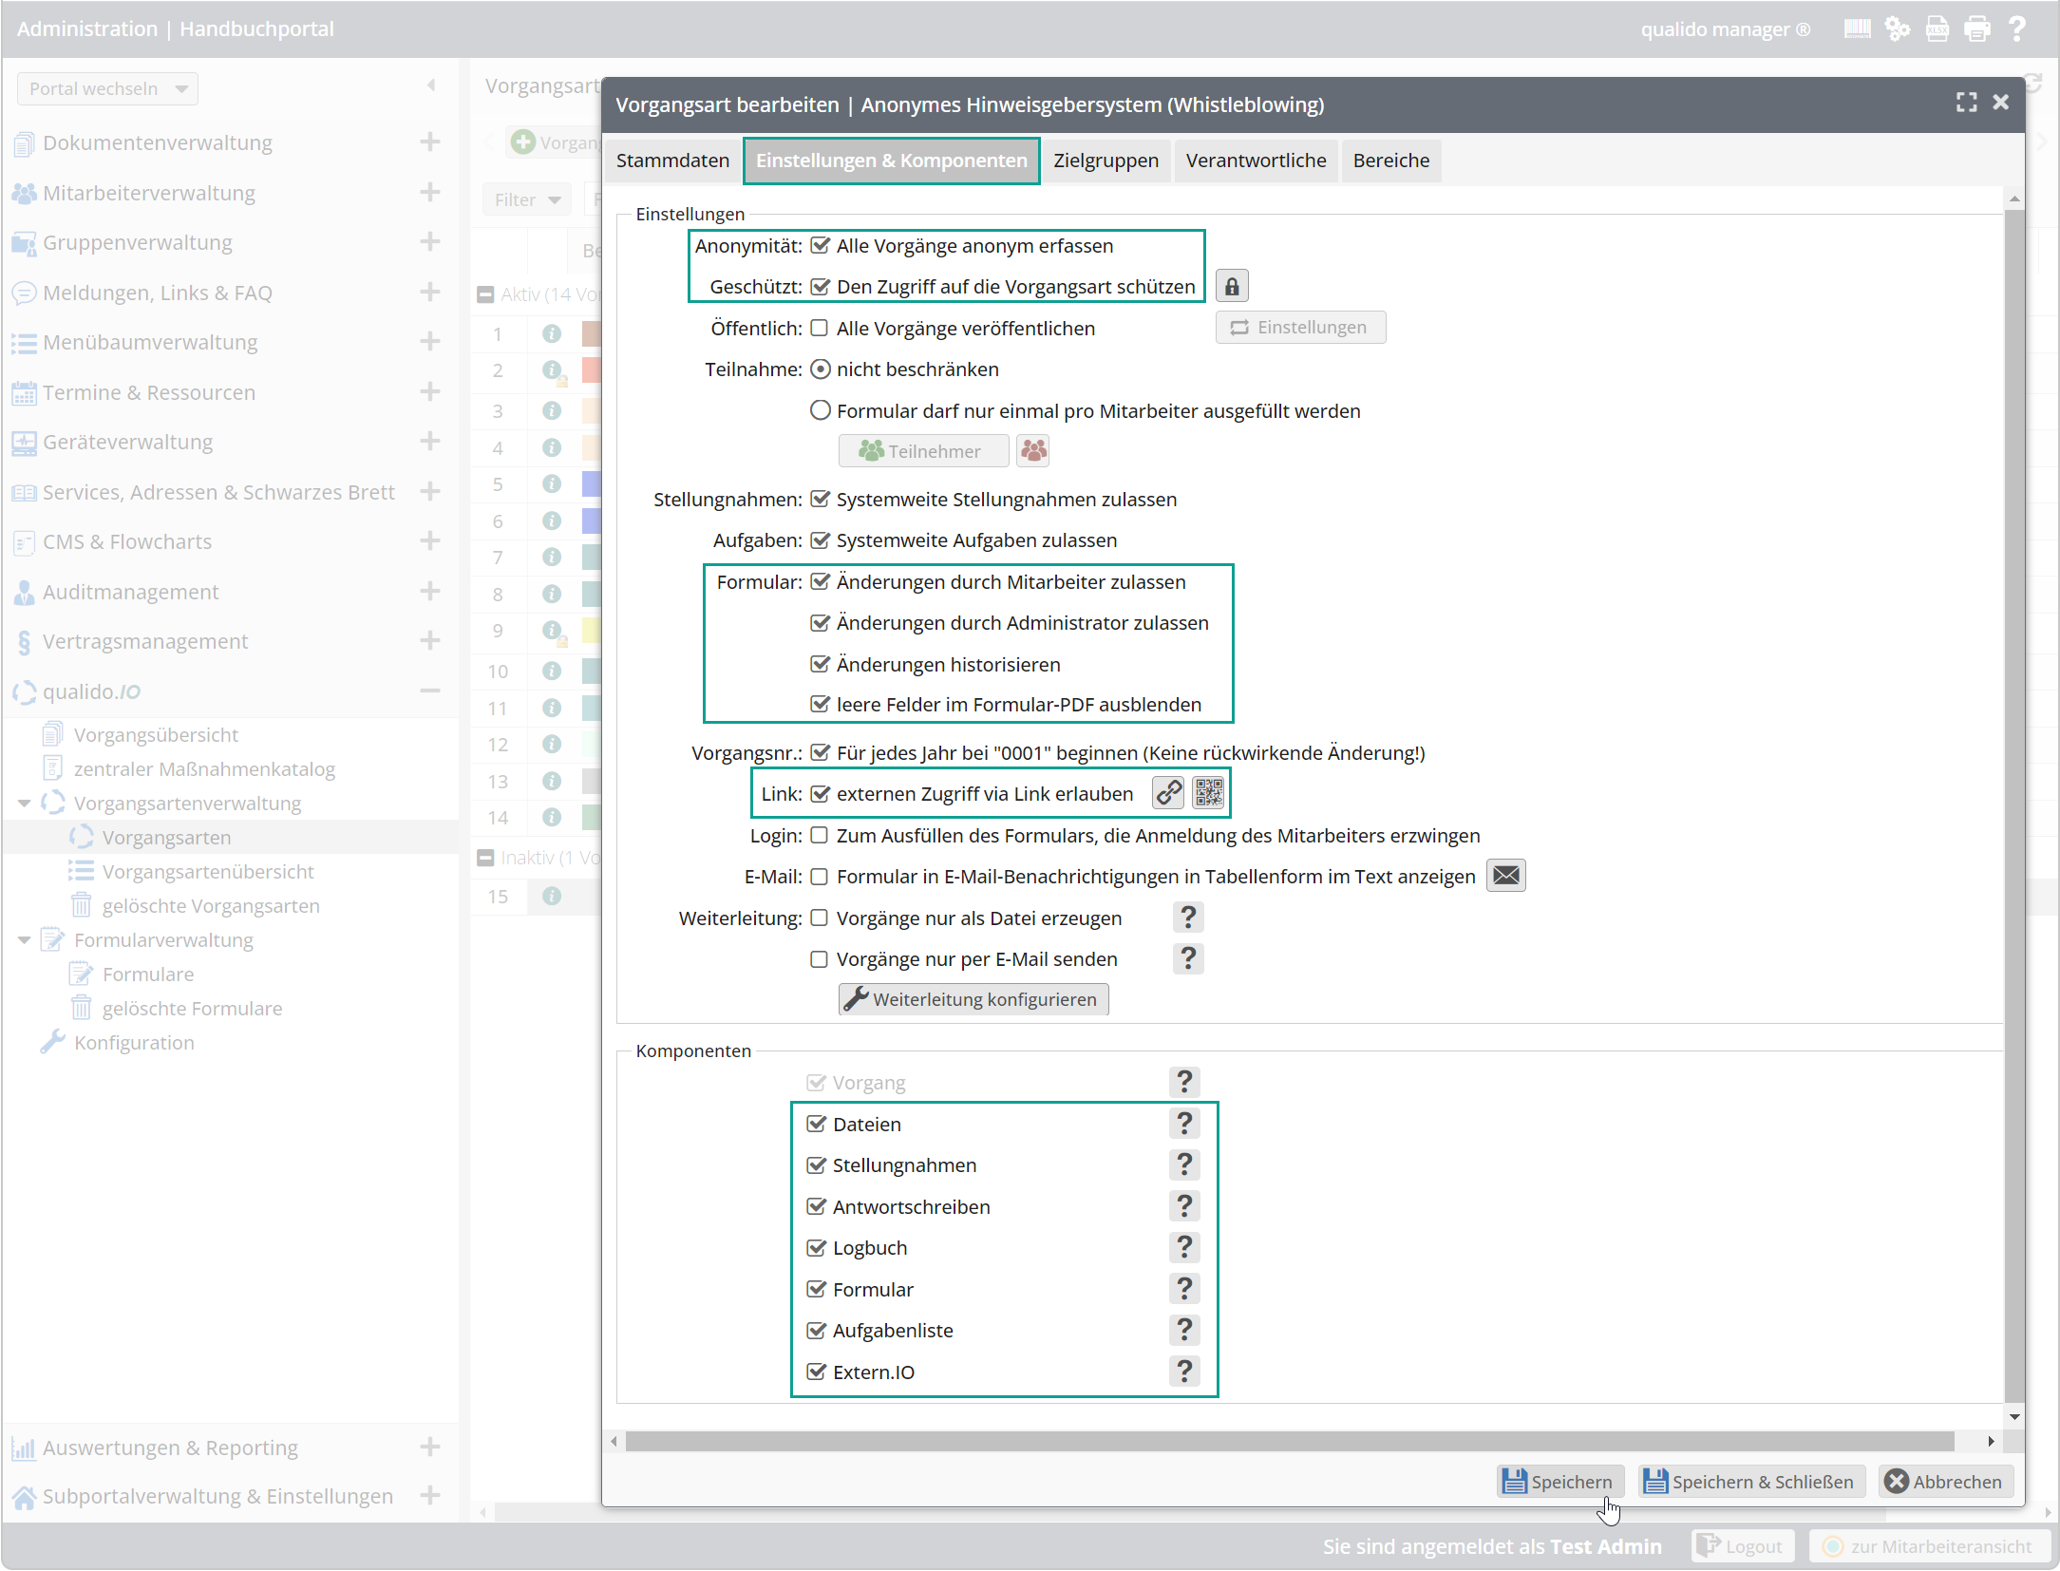Open the Stammdaten tab
This screenshot has width=2060, height=1571.
pyautogui.click(x=672, y=160)
